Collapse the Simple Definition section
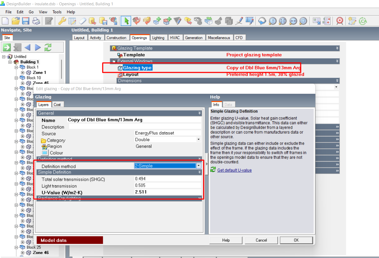Screen dimensions: 379x258 200,172
